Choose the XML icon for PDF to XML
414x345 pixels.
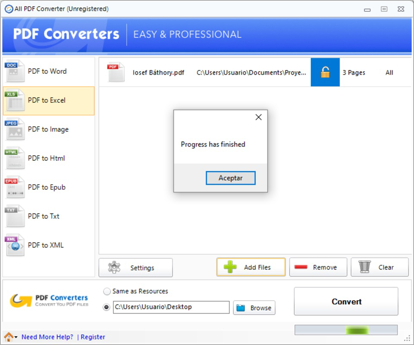15,245
